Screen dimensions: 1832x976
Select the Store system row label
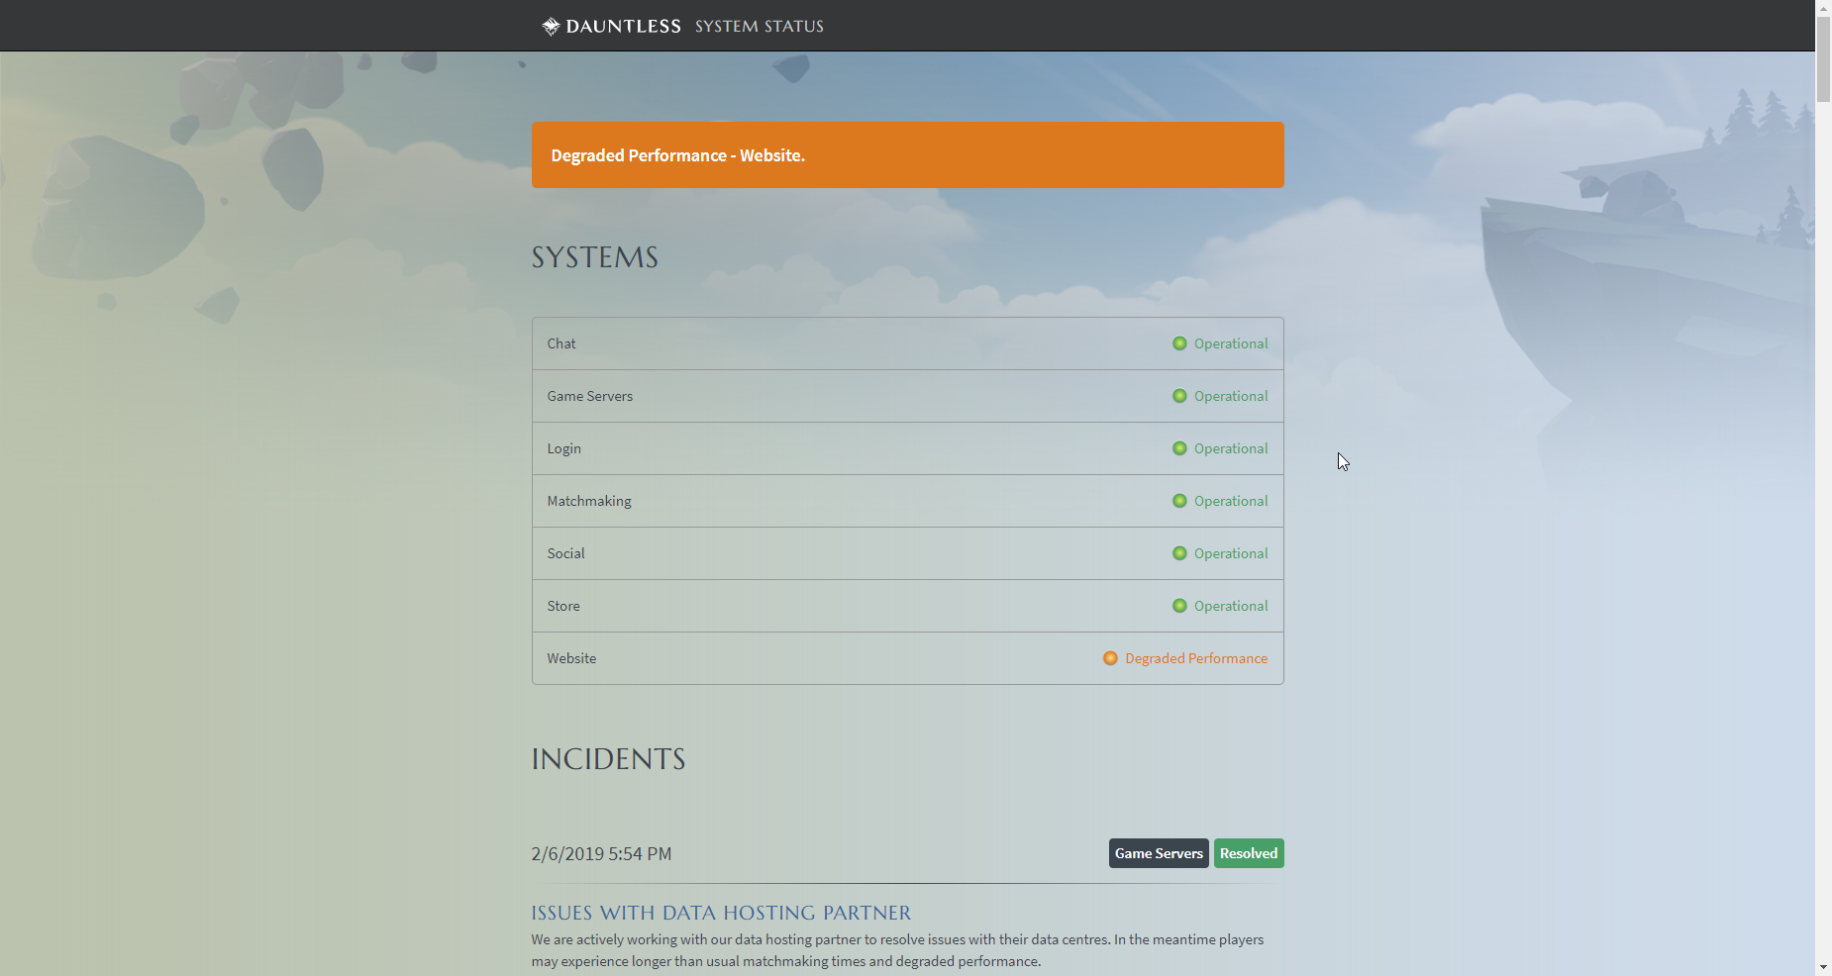tap(563, 606)
